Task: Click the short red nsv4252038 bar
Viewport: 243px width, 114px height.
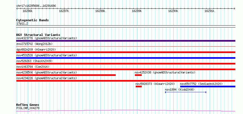Action: point(138,75)
